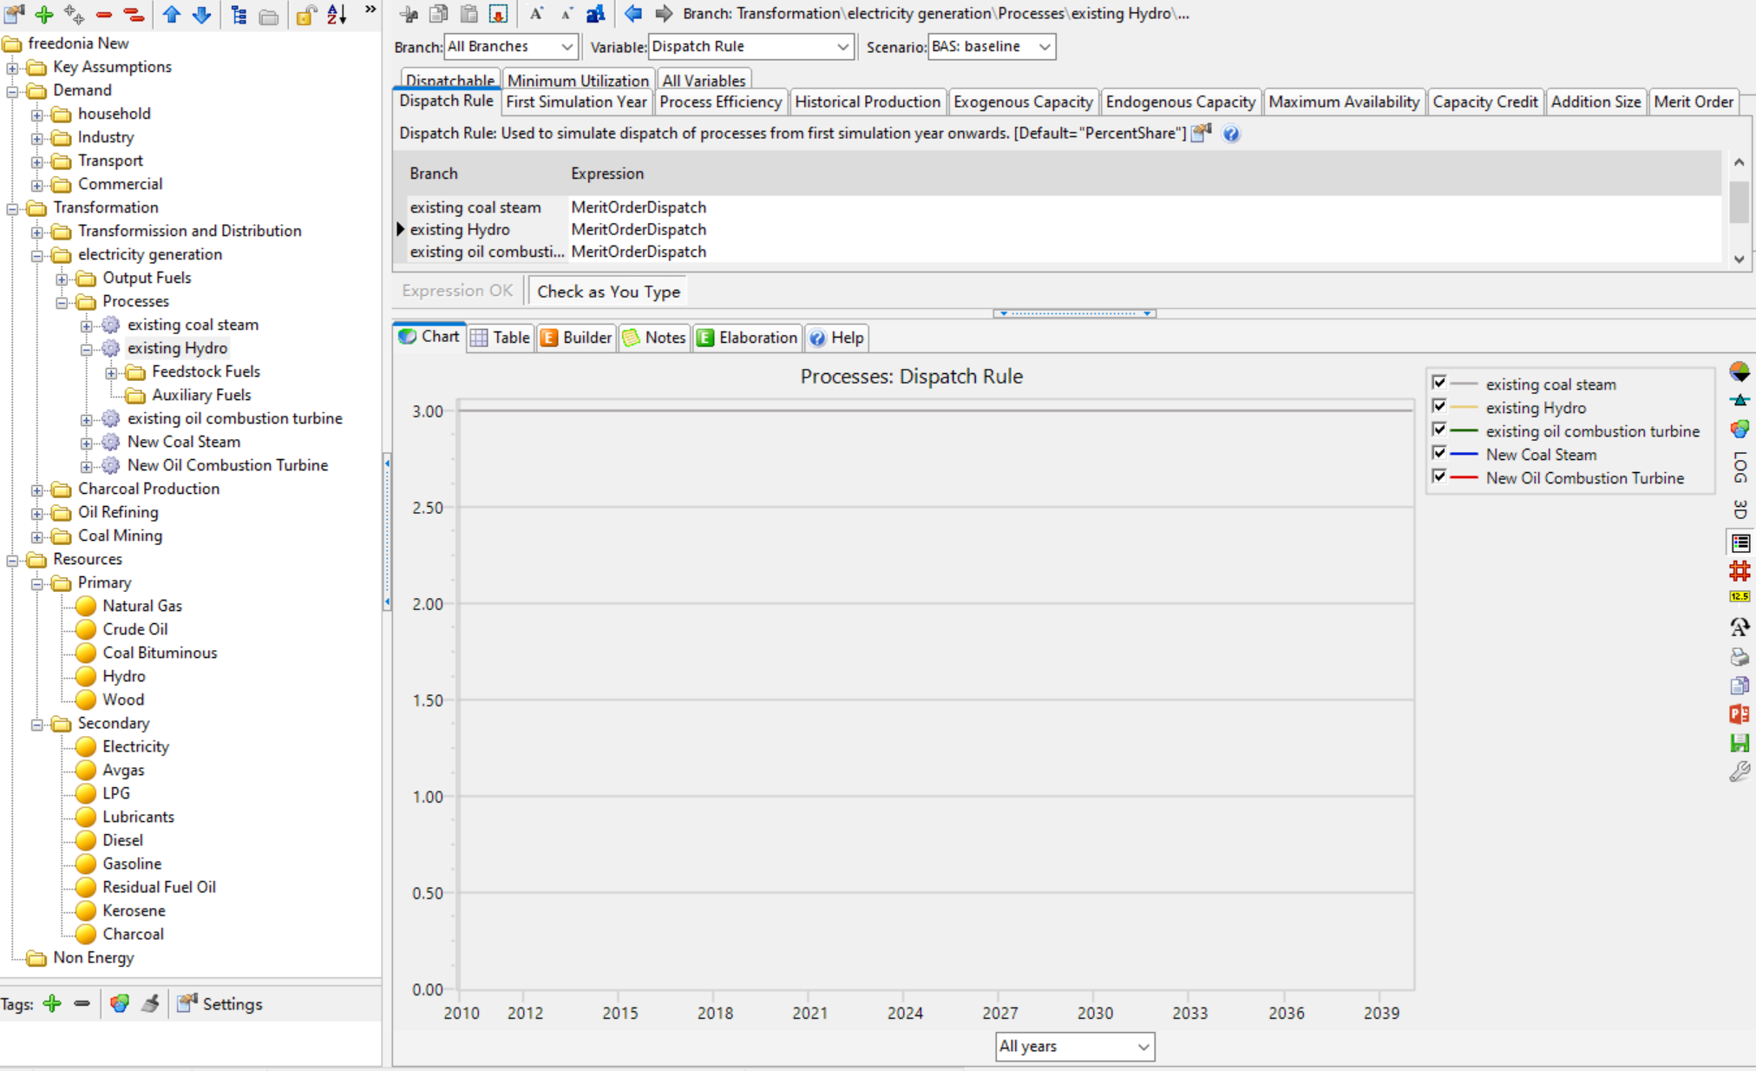Open the Notes tab
The height and width of the screenshot is (1071, 1756).
point(654,338)
